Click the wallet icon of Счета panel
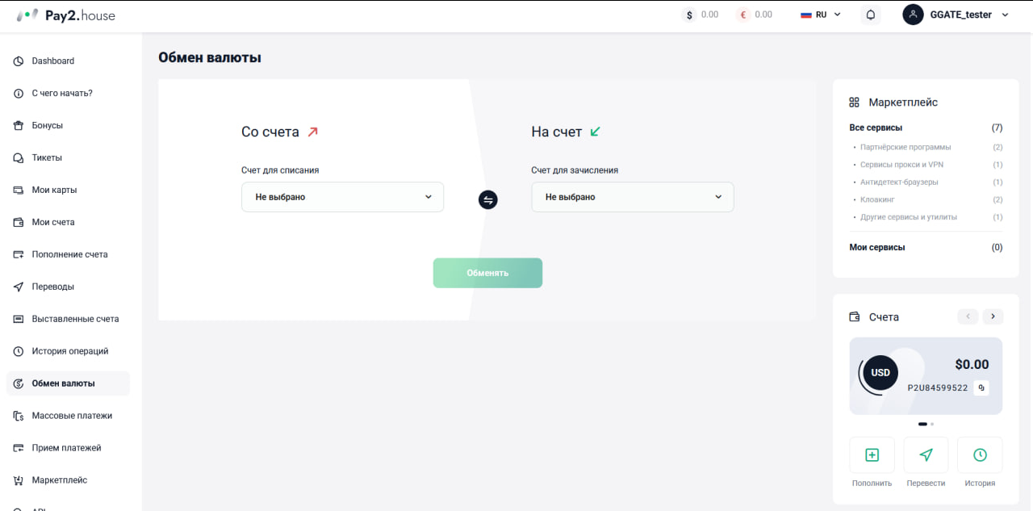This screenshot has width=1033, height=511. tap(855, 317)
